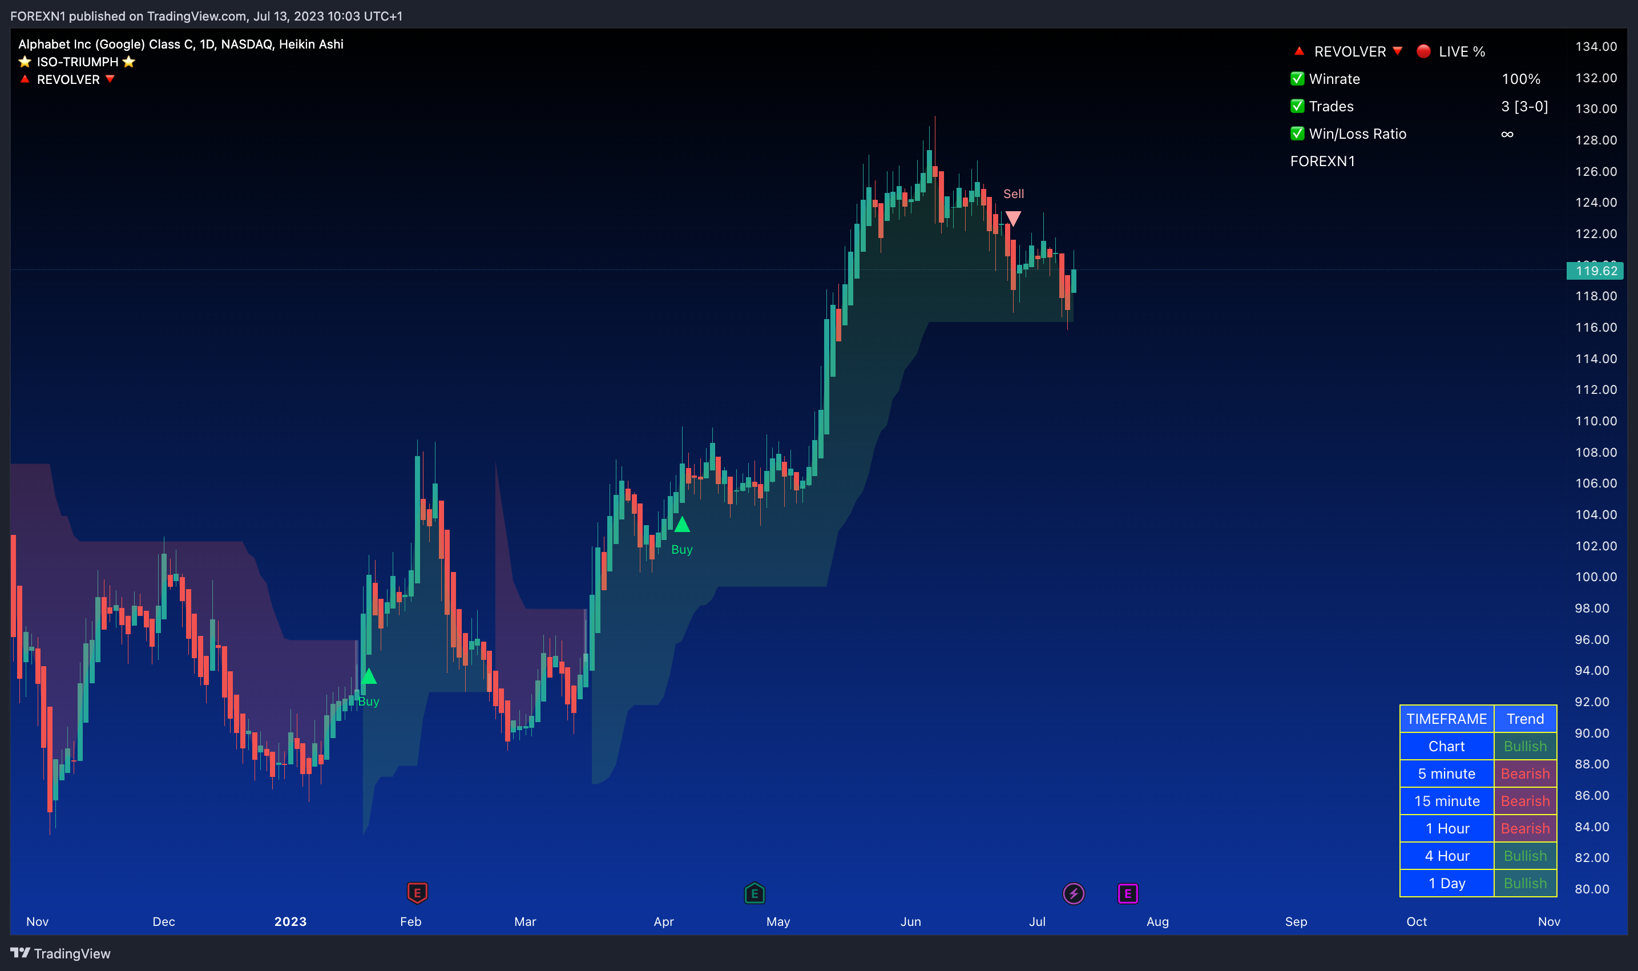Click the Sell signal label text
Screen dimensions: 1638x971
(x=1013, y=194)
